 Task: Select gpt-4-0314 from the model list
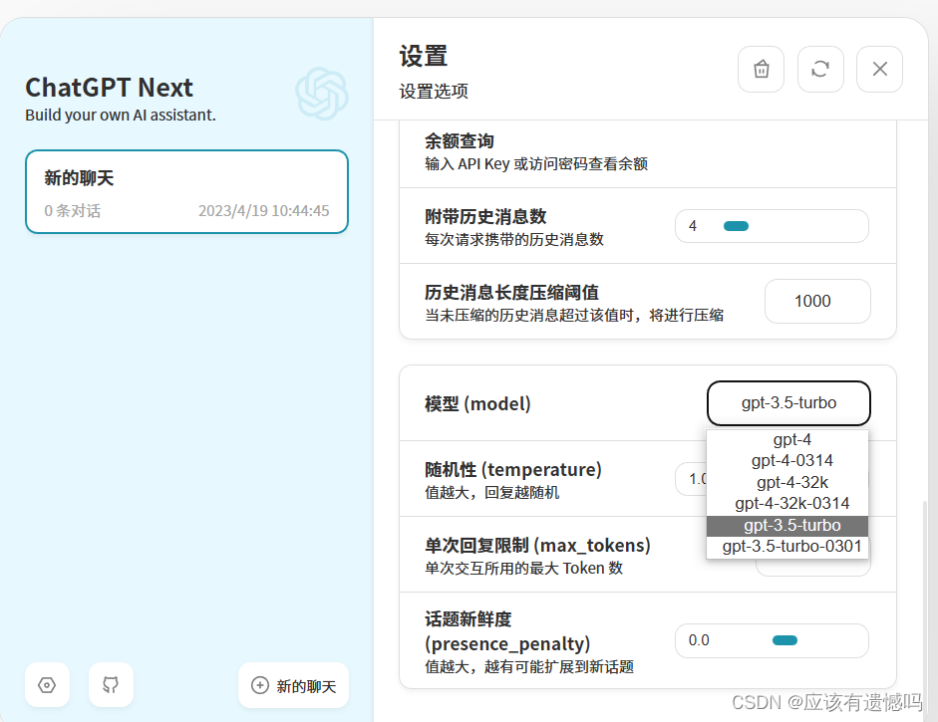click(x=787, y=461)
